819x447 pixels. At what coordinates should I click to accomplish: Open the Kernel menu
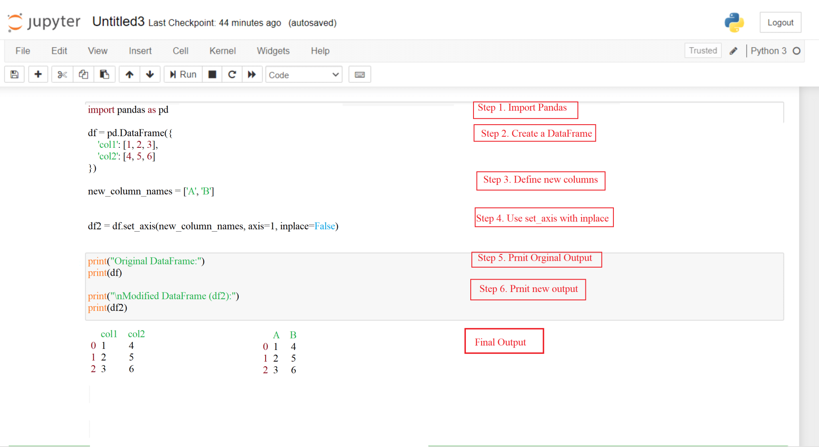pyautogui.click(x=222, y=51)
